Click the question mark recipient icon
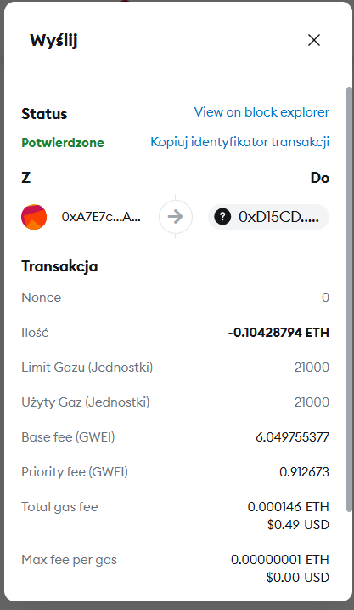 [x=222, y=217]
